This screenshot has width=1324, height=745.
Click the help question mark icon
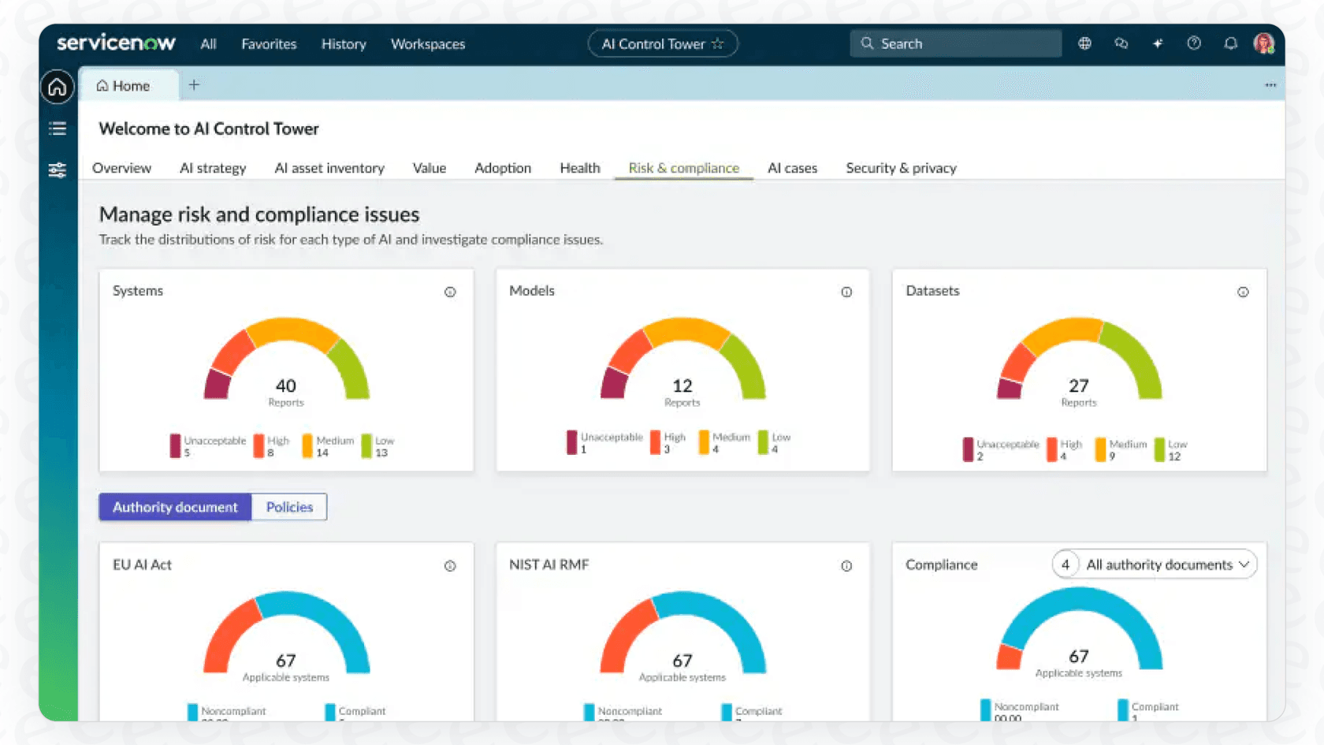click(x=1193, y=43)
